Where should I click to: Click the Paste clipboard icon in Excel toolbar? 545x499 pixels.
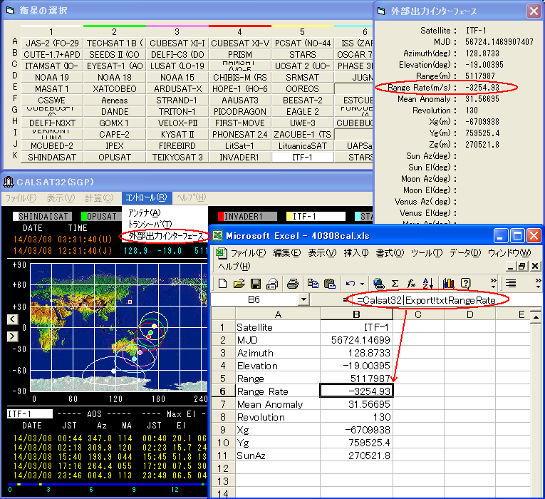pos(329,284)
